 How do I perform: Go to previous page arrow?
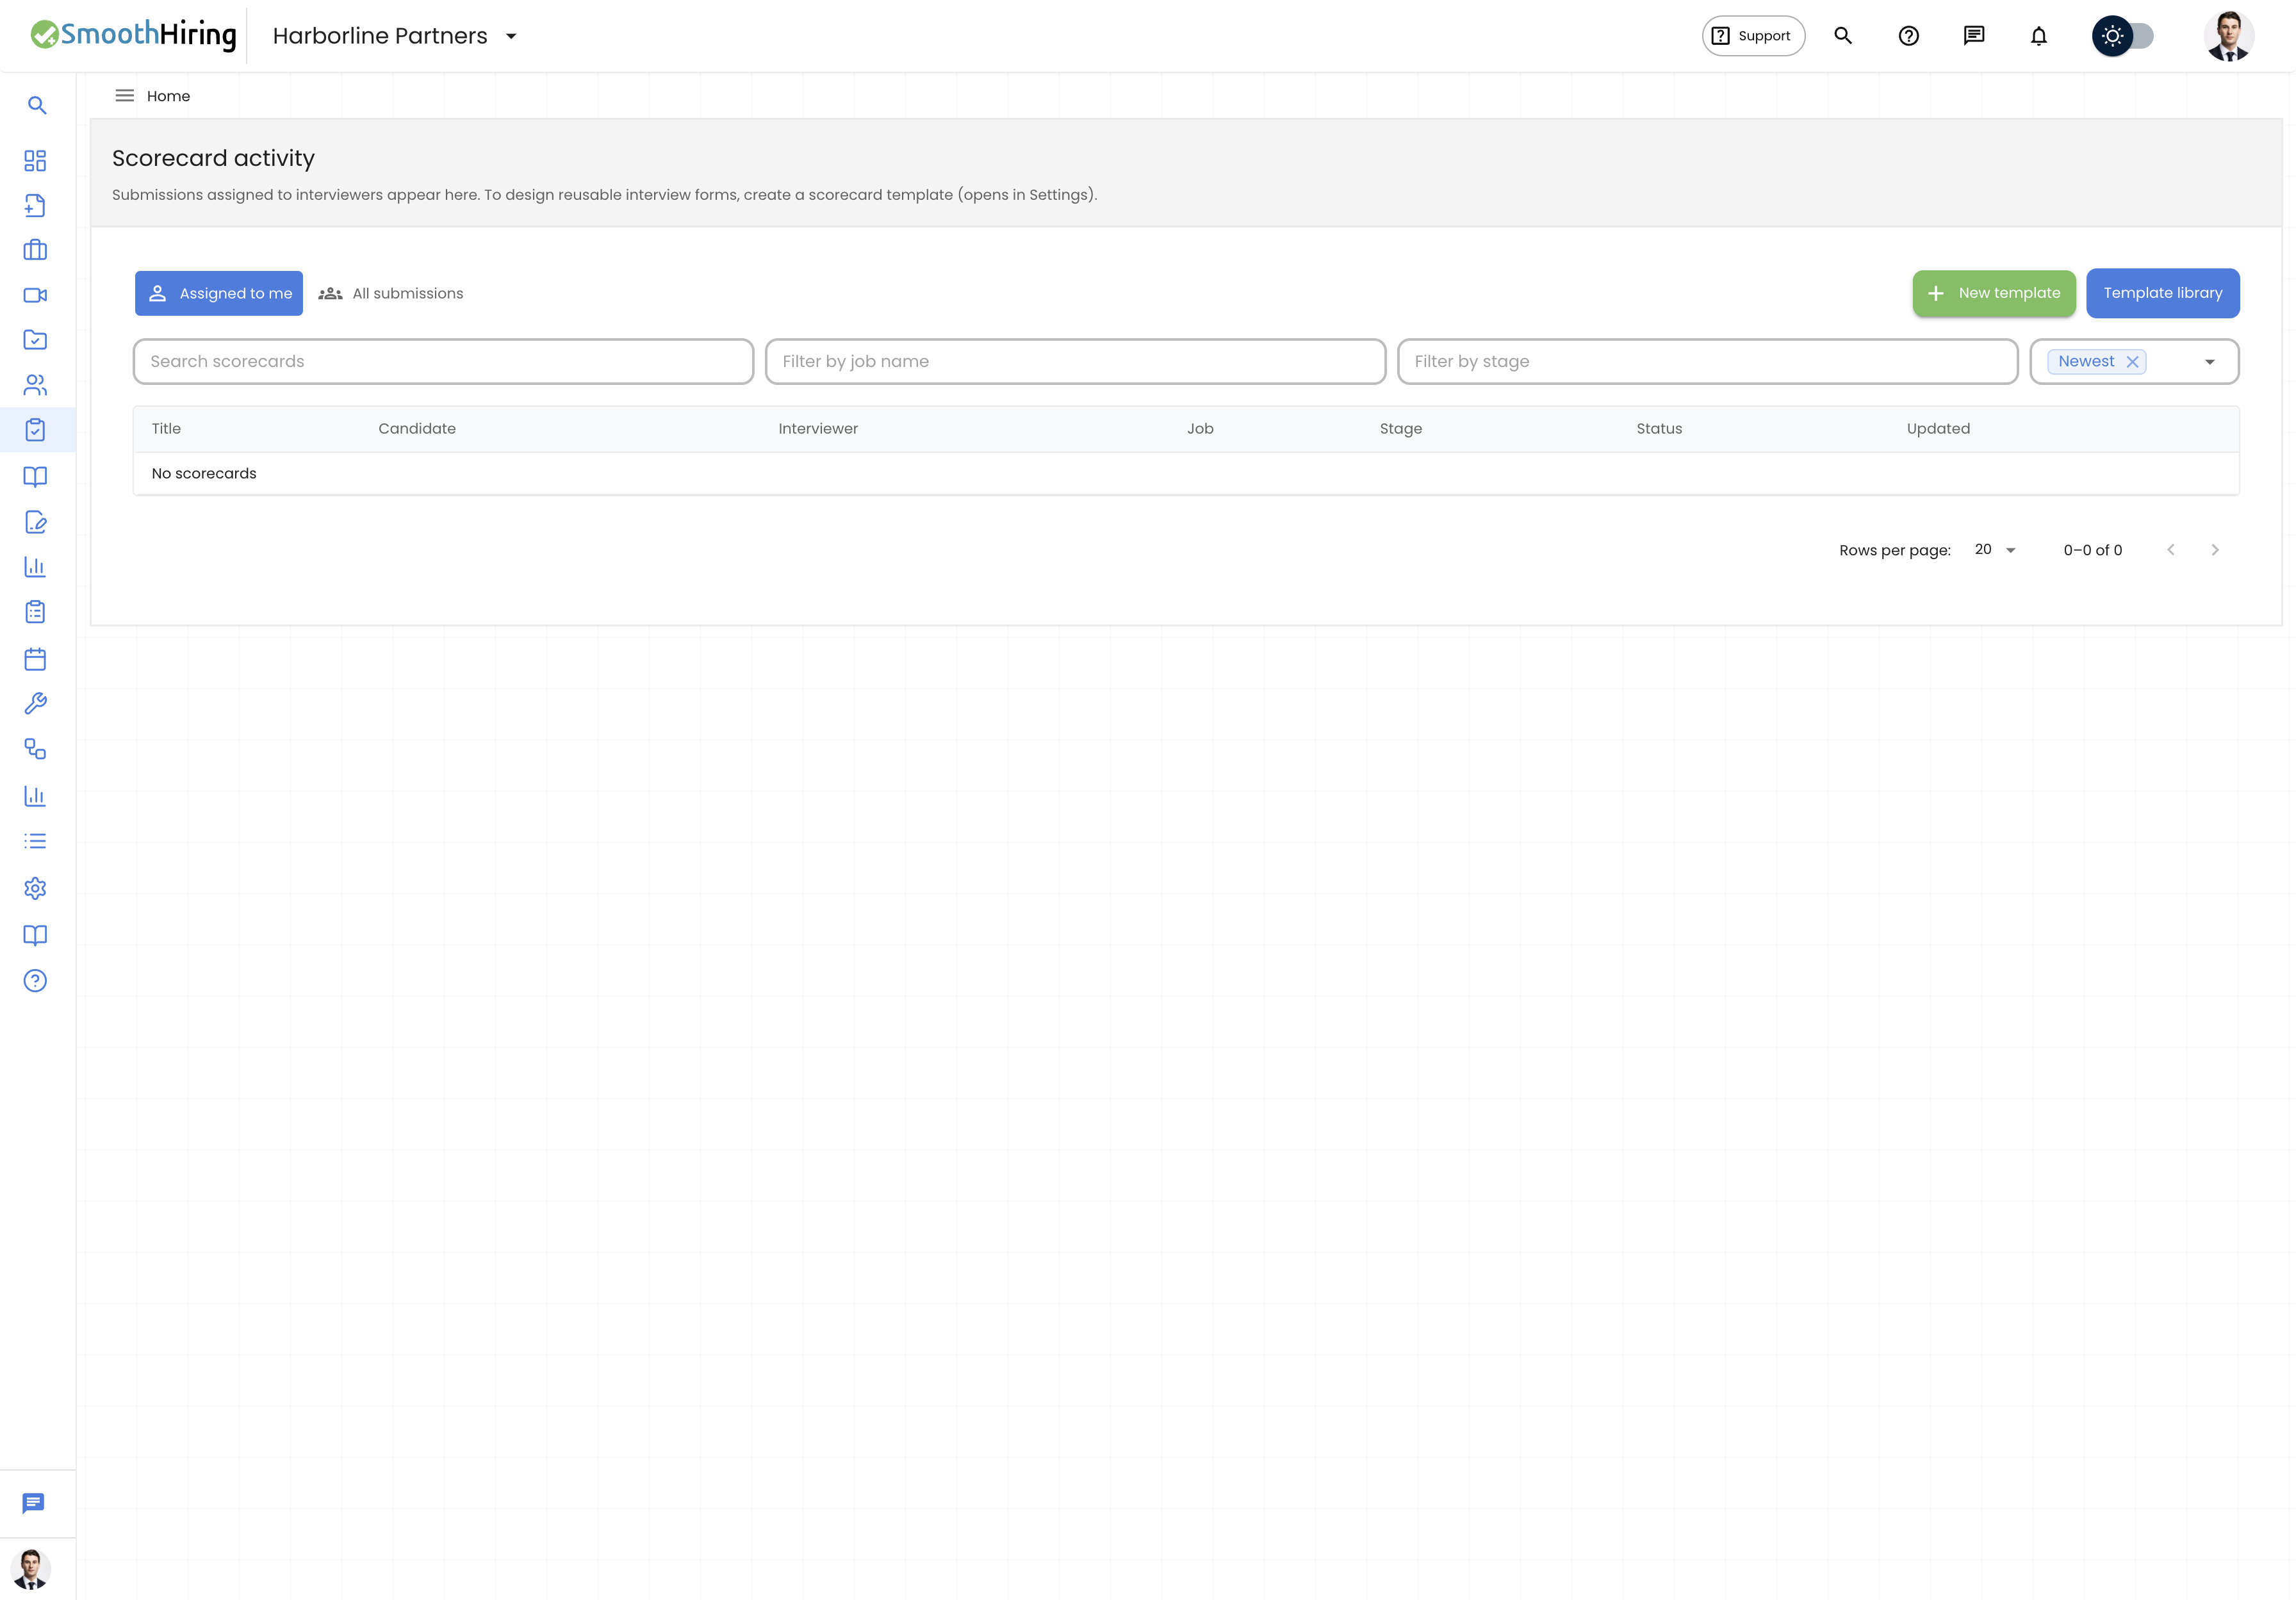click(2171, 550)
